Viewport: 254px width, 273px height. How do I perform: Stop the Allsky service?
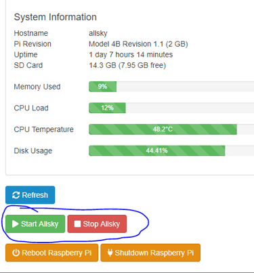point(97,224)
